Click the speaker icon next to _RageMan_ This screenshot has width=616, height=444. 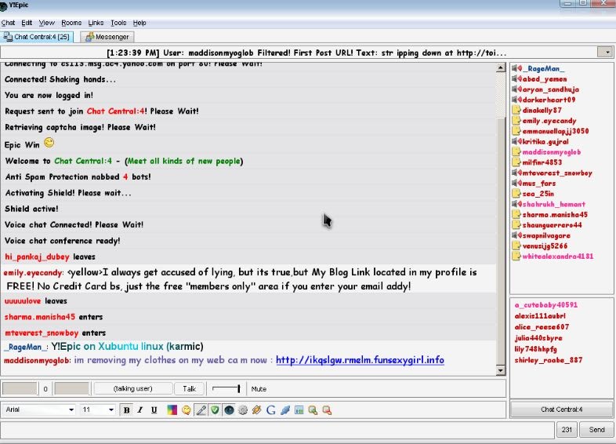pos(516,68)
